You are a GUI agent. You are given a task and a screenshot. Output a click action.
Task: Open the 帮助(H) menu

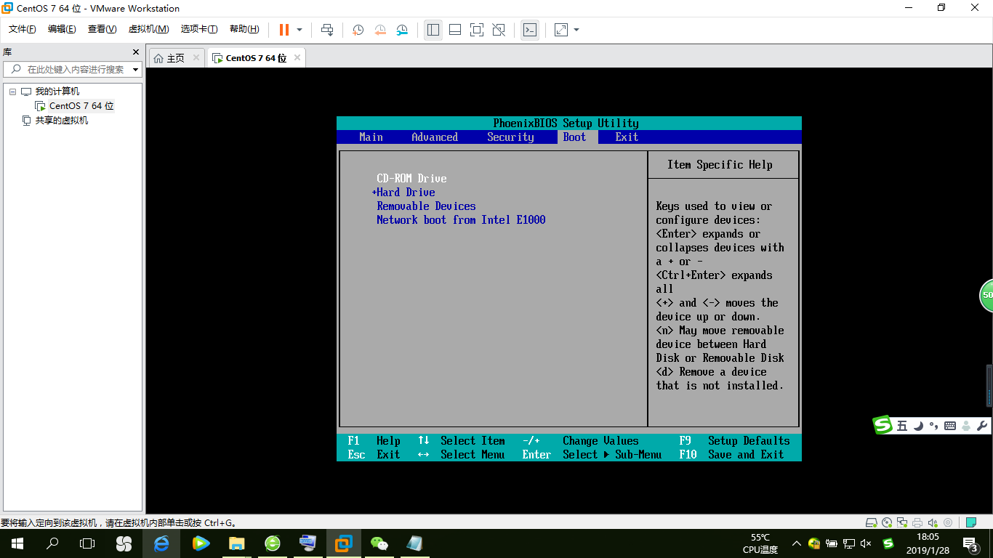(244, 29)
